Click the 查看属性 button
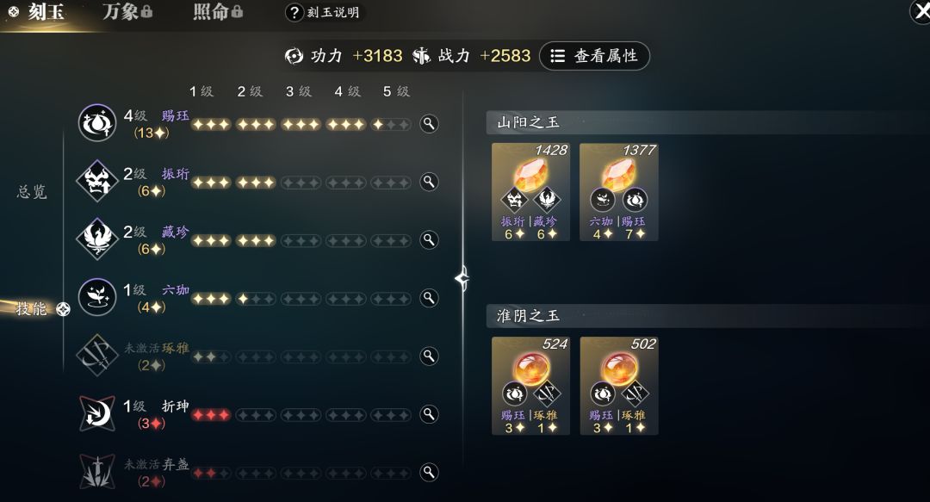The width and height of the screenshot is (930, 502). pyautogui.click(x=594, y=56)
